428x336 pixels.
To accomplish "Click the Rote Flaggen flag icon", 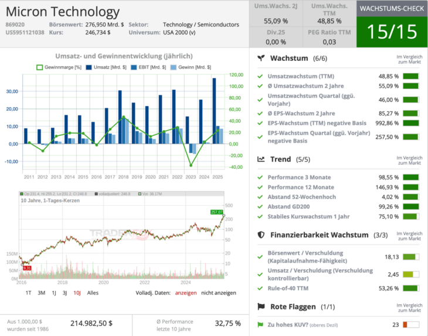I will (x=261, y=307).
